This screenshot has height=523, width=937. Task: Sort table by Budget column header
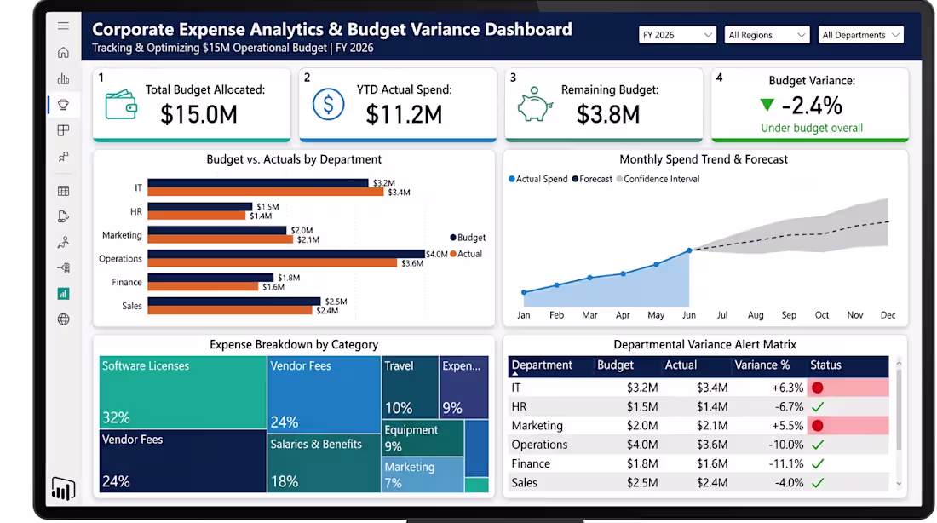[x=615, y=365]
